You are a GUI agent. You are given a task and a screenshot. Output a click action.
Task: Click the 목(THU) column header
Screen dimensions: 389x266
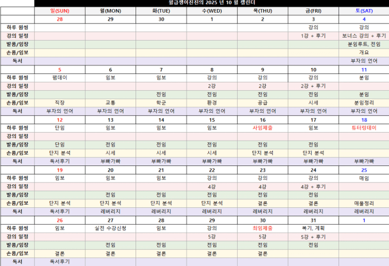click(263, 11)
